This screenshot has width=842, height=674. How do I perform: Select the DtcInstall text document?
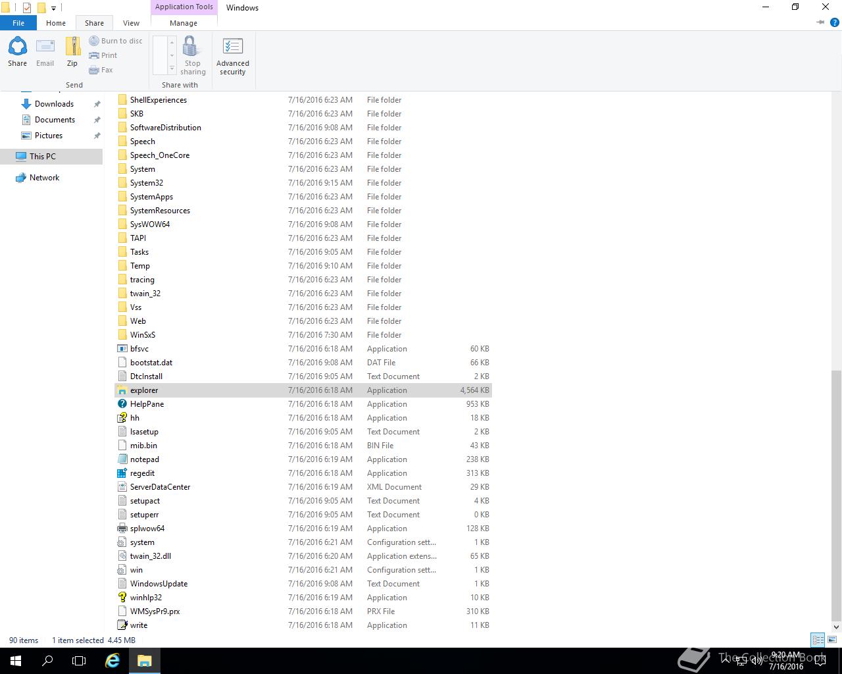[x=303, y=376]
